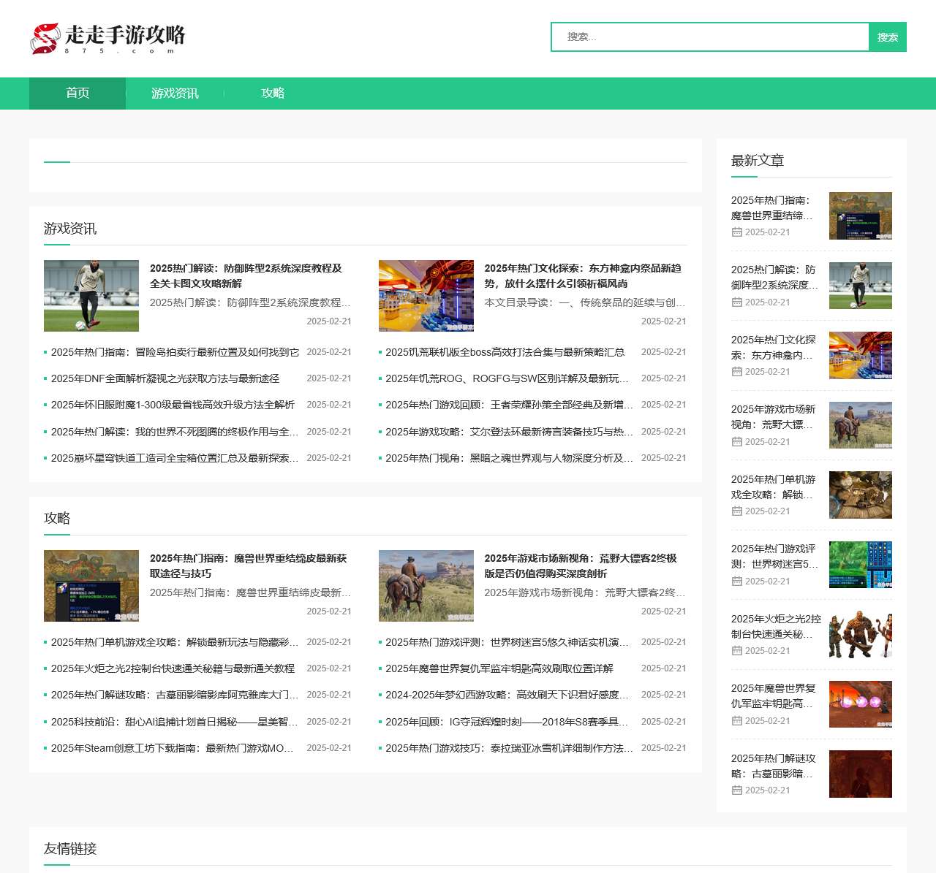Open the 荒野大镖客2 horse rider thumbnail in 攻略
The image size is (936, 873).
point(426,586)
